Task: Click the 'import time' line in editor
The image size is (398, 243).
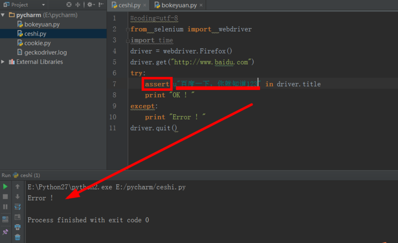Action: pos(152,40)
